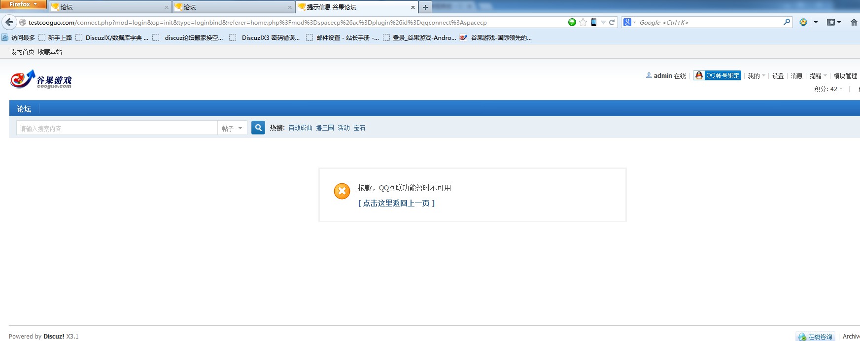The width and height of the screenshot is (860, 341).
Task: Open a new tab with plus button
Action: click(x=425, y=7)
